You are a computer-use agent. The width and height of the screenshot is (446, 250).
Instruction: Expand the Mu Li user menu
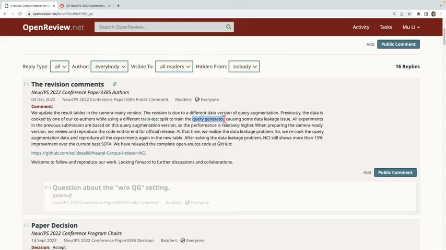coord(411,27)
